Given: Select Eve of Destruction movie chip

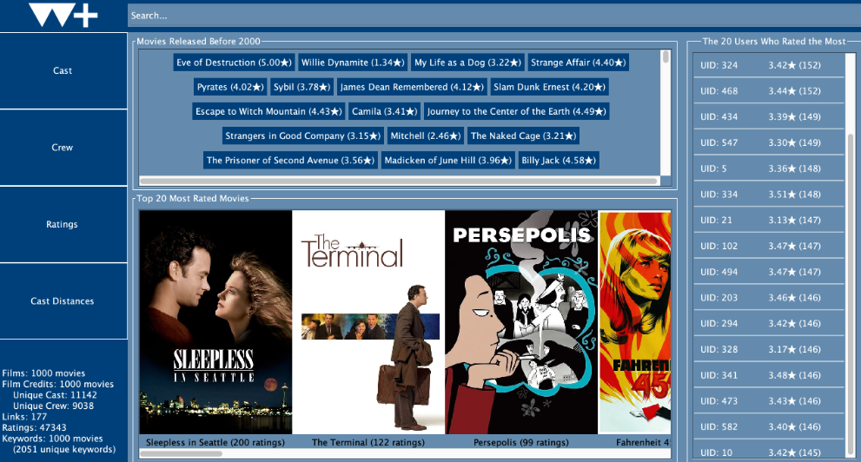Looking at the screenshot, I should click(234, 63).
